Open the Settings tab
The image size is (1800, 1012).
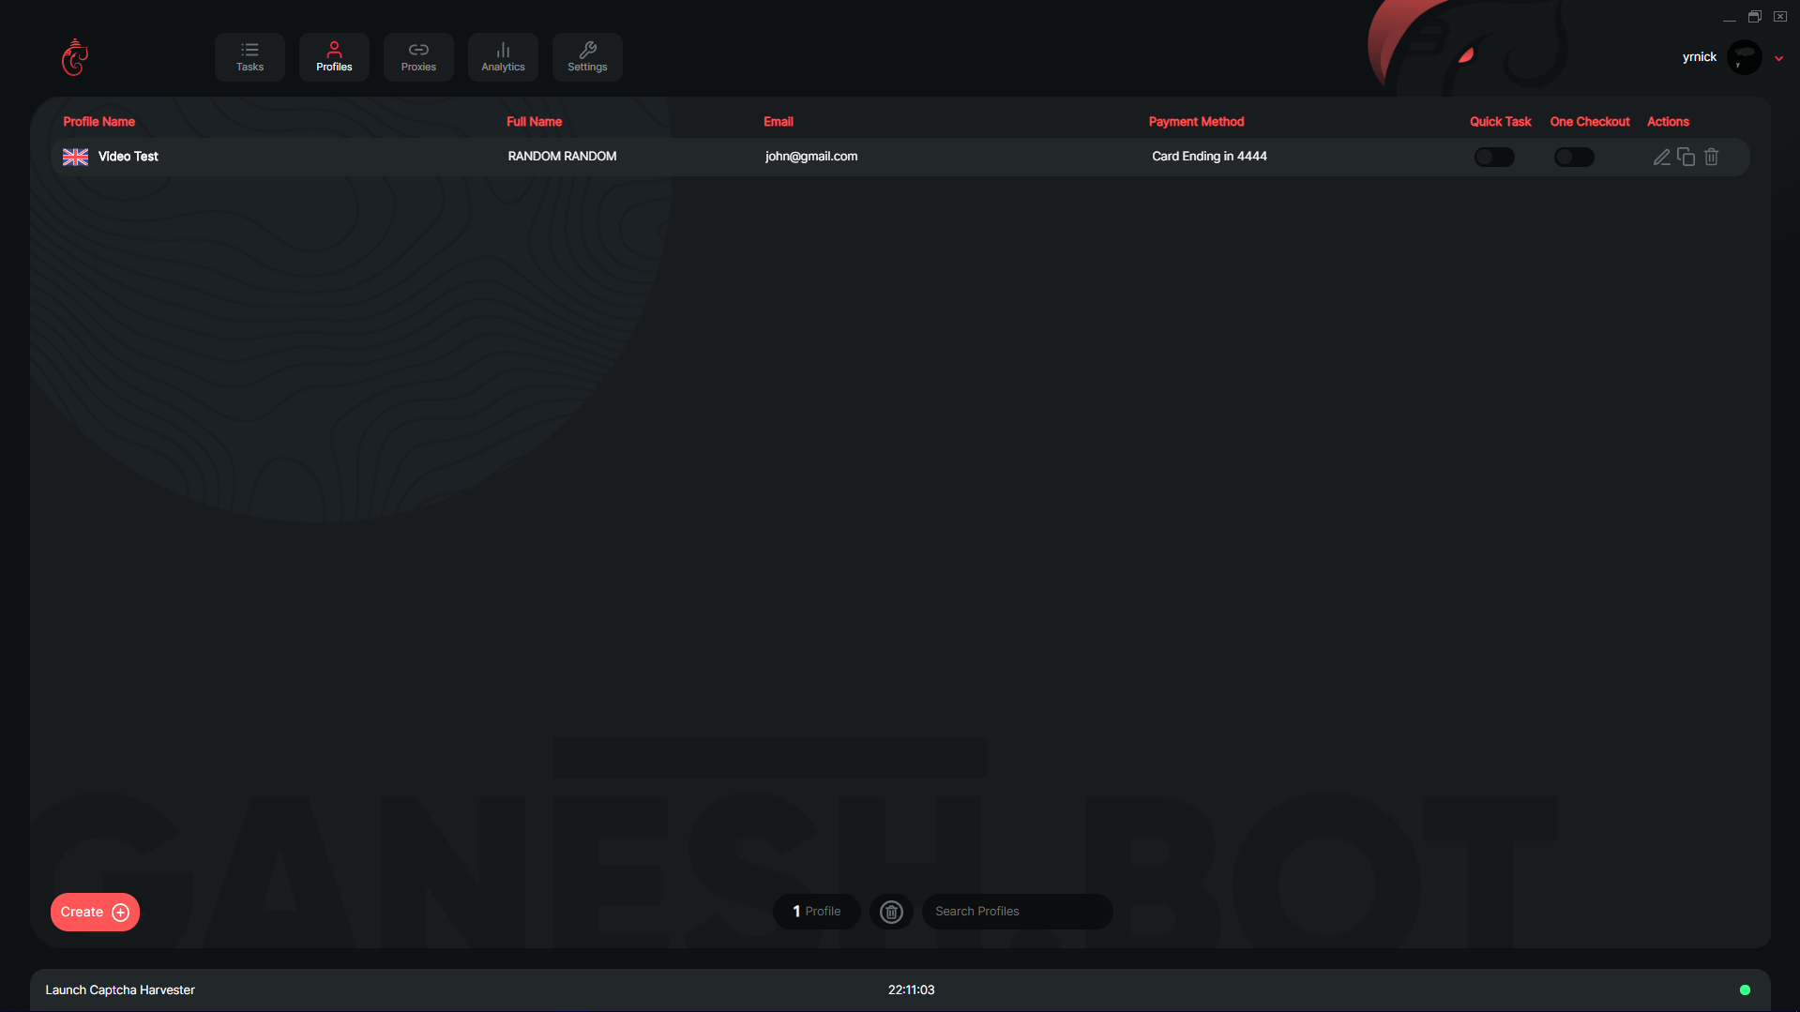[587, 57]
